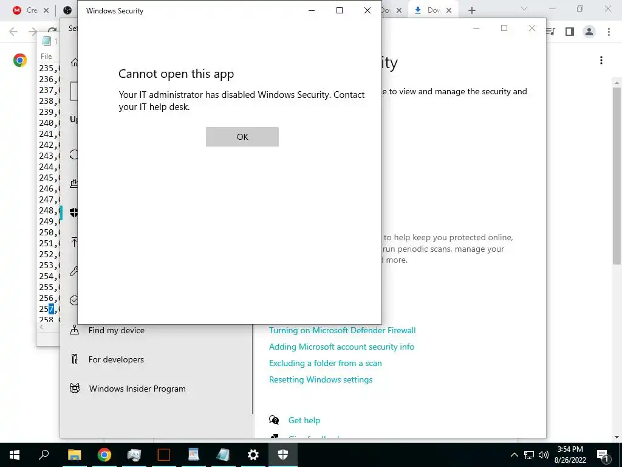This screenshot has width=622, height=467.
Task: Open For developers settings
Action: (116, 359)
